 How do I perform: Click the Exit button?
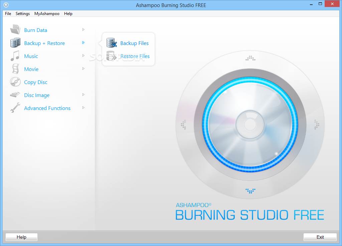click(320, 237)
